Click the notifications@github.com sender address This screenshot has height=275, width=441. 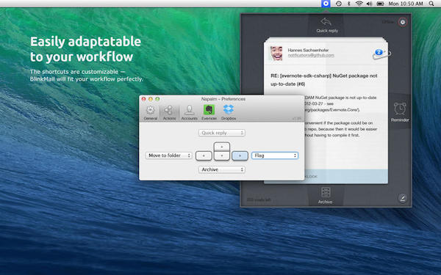pos(311,55)
